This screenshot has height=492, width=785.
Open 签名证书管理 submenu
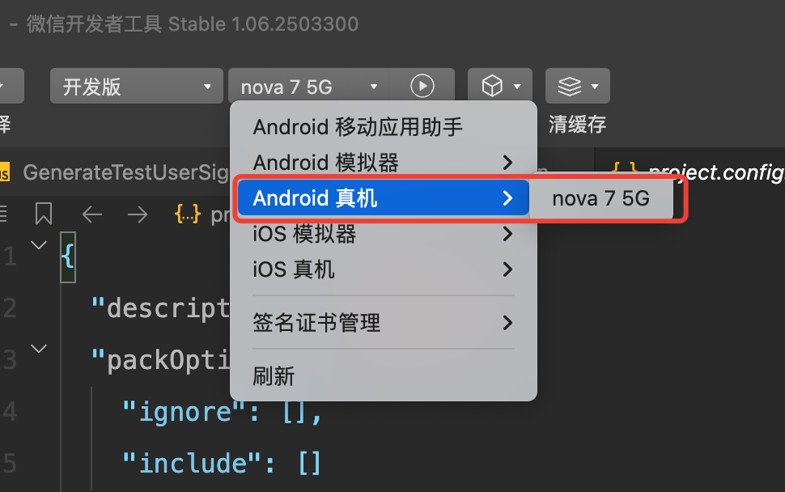pyautogui.click(x=384, y=323)
